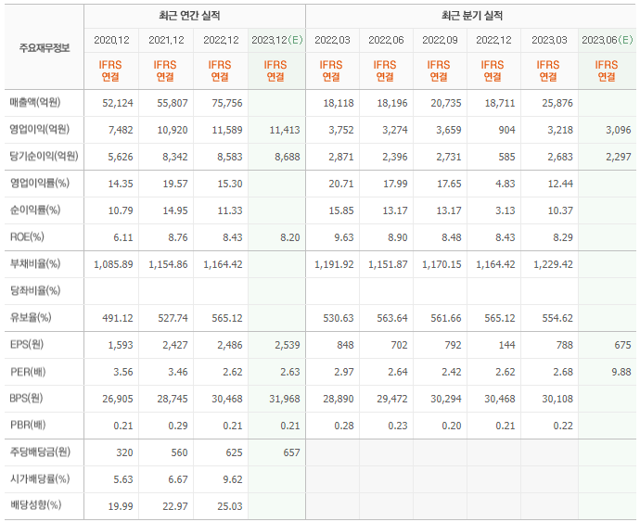Click the 주당배당금(원) row label
This screenshot has width=640, height=522.
40,452
